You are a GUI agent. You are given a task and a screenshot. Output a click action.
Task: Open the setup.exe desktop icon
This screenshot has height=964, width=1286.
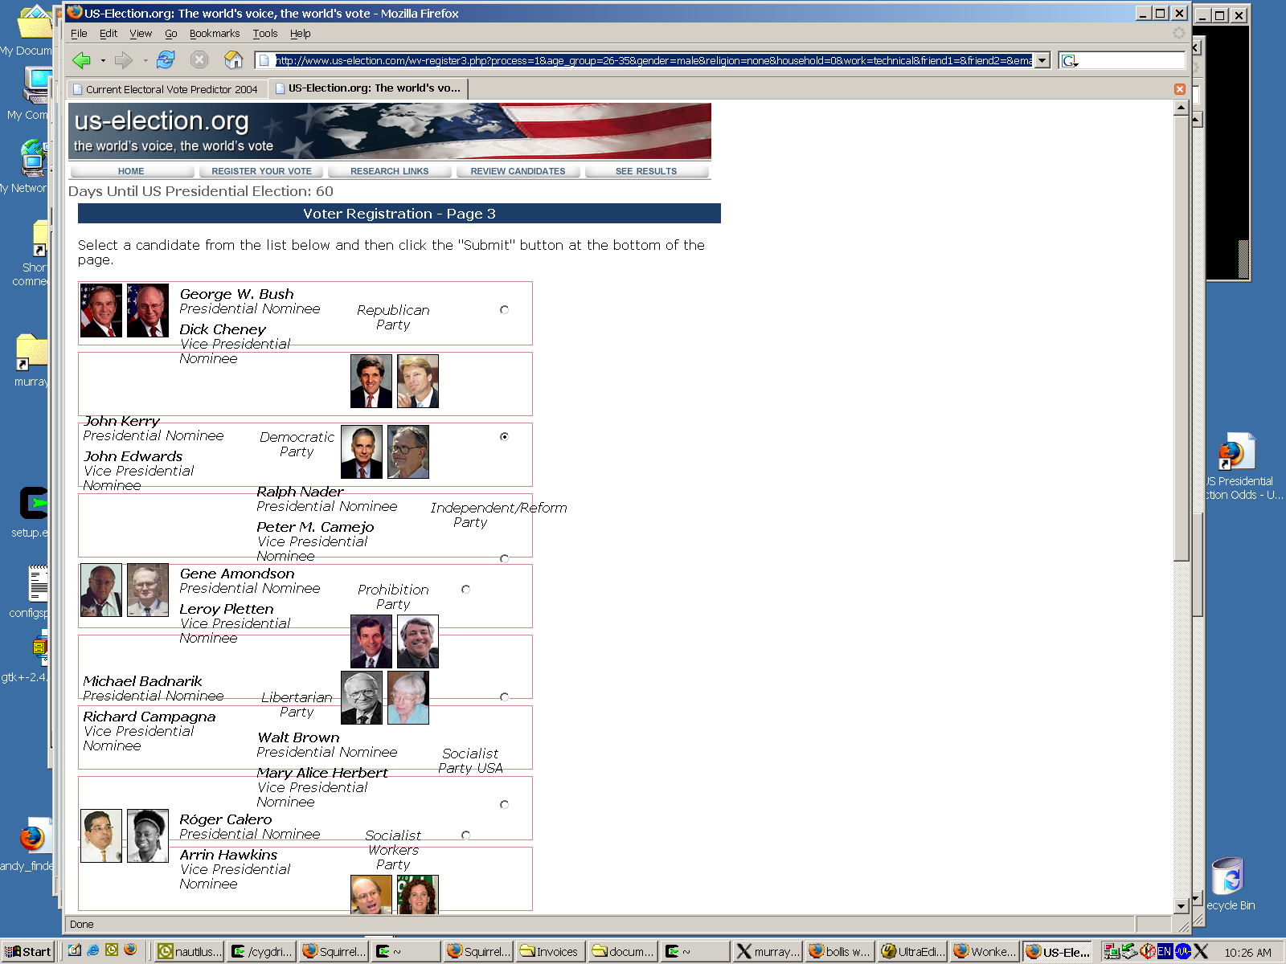coord(32,511)
